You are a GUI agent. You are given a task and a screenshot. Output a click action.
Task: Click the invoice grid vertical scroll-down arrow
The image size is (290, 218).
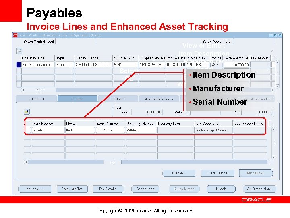click(278, 86)
